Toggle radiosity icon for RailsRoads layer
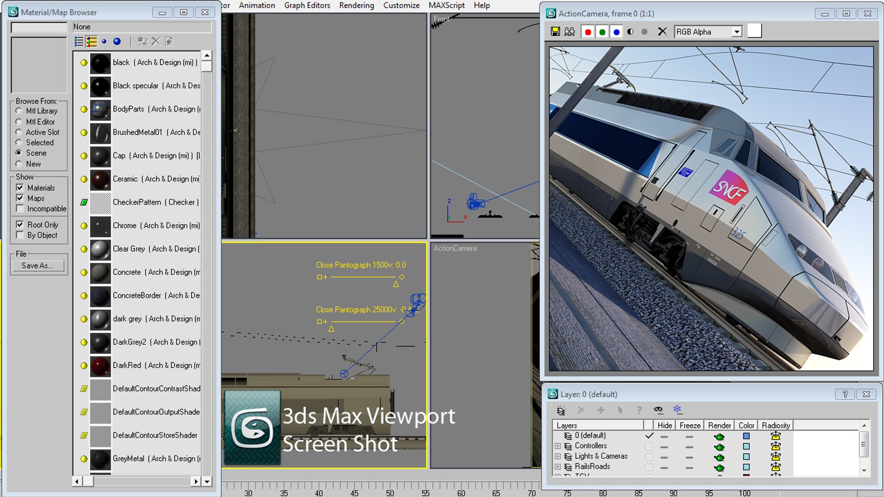The width and height of the screenshot is (884, 497). point(776,467)
